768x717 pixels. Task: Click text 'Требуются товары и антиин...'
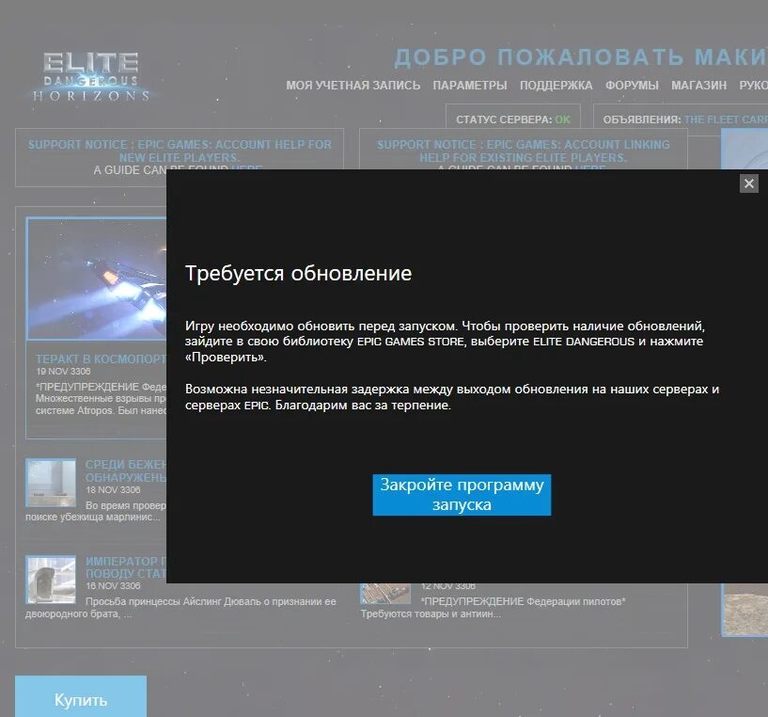tap(431, 614)
